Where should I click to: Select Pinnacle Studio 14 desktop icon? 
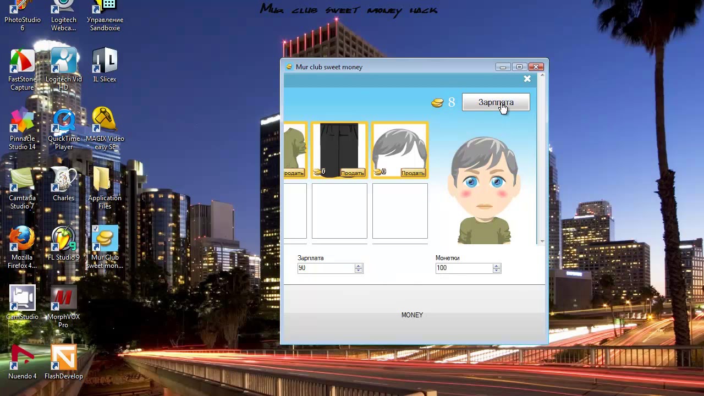23,129
